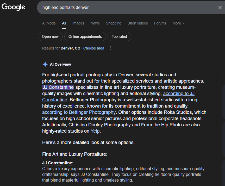Click the Google logo
The height and width of the screenshot is (186, 225).
[13, 7]
